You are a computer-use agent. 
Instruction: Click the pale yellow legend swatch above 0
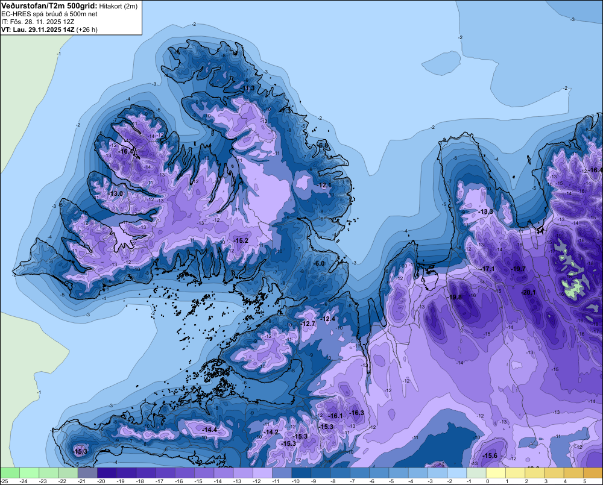coord(496,472)
